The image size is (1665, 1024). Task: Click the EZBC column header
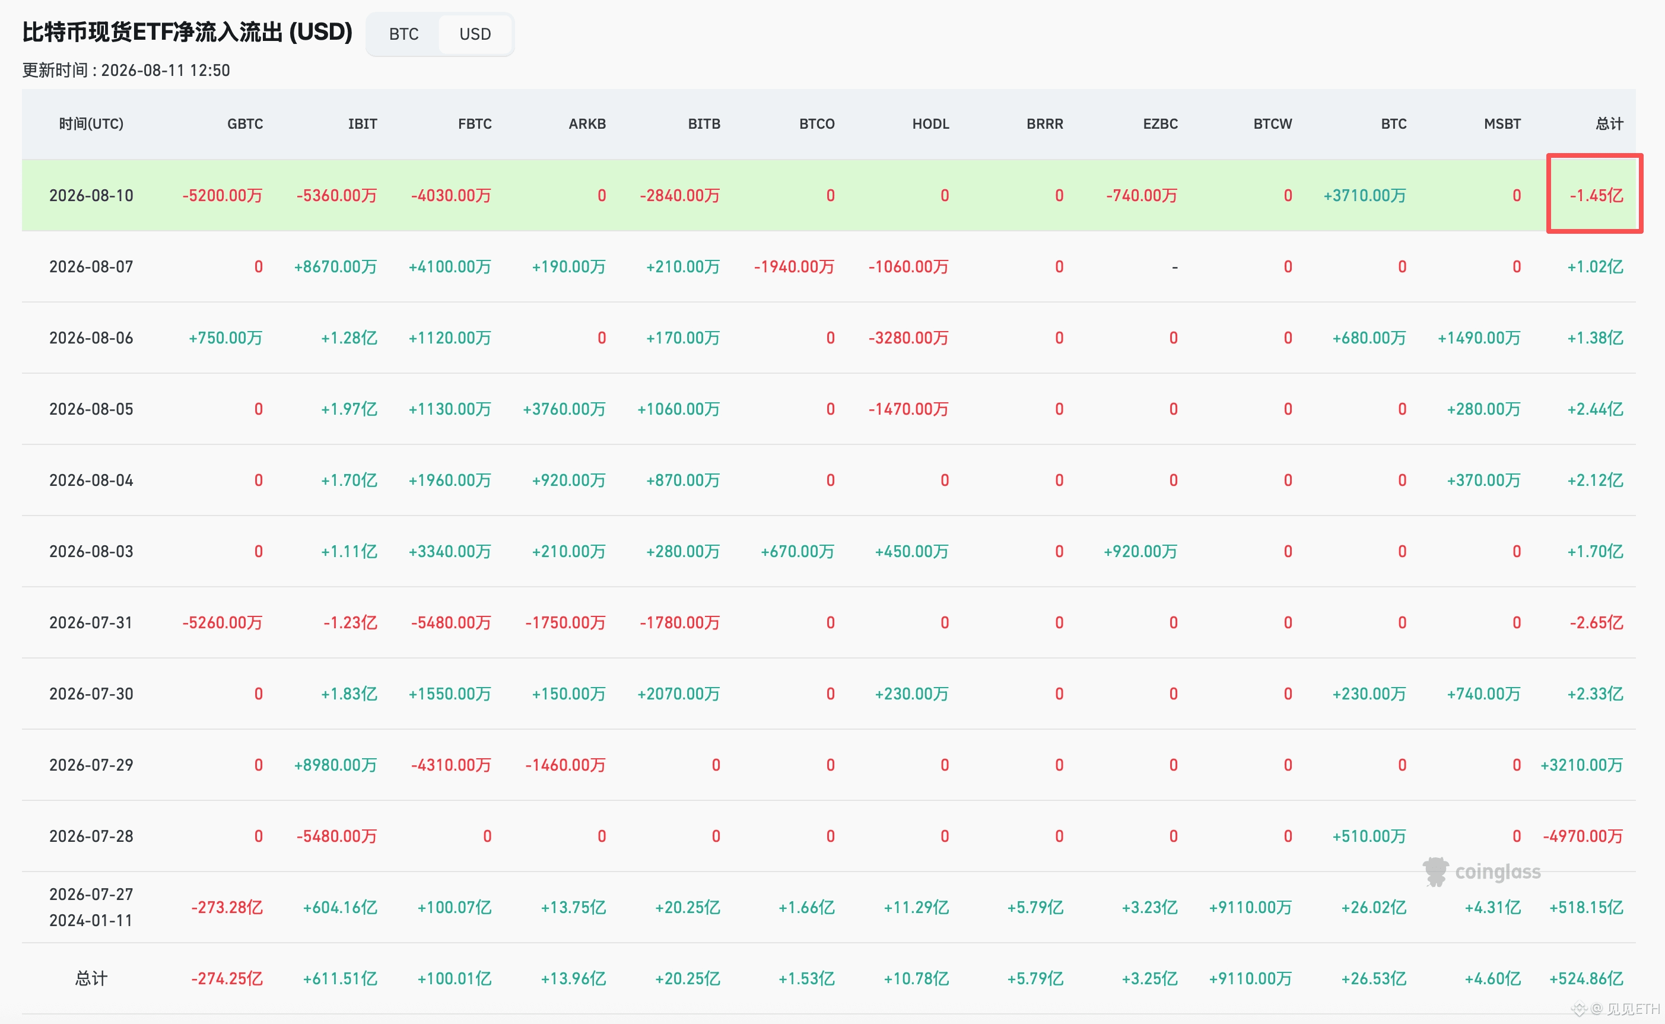point(1159,124)
